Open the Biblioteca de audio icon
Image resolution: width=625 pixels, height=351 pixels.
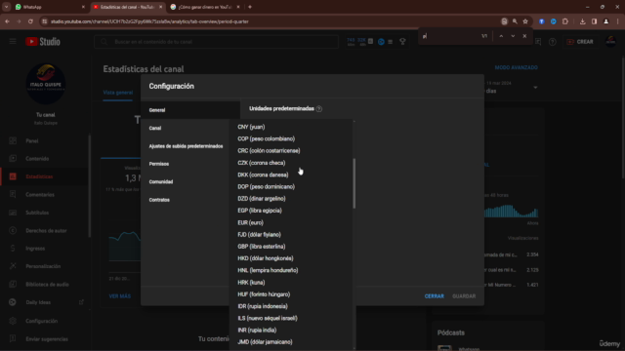tap(13, 284)
